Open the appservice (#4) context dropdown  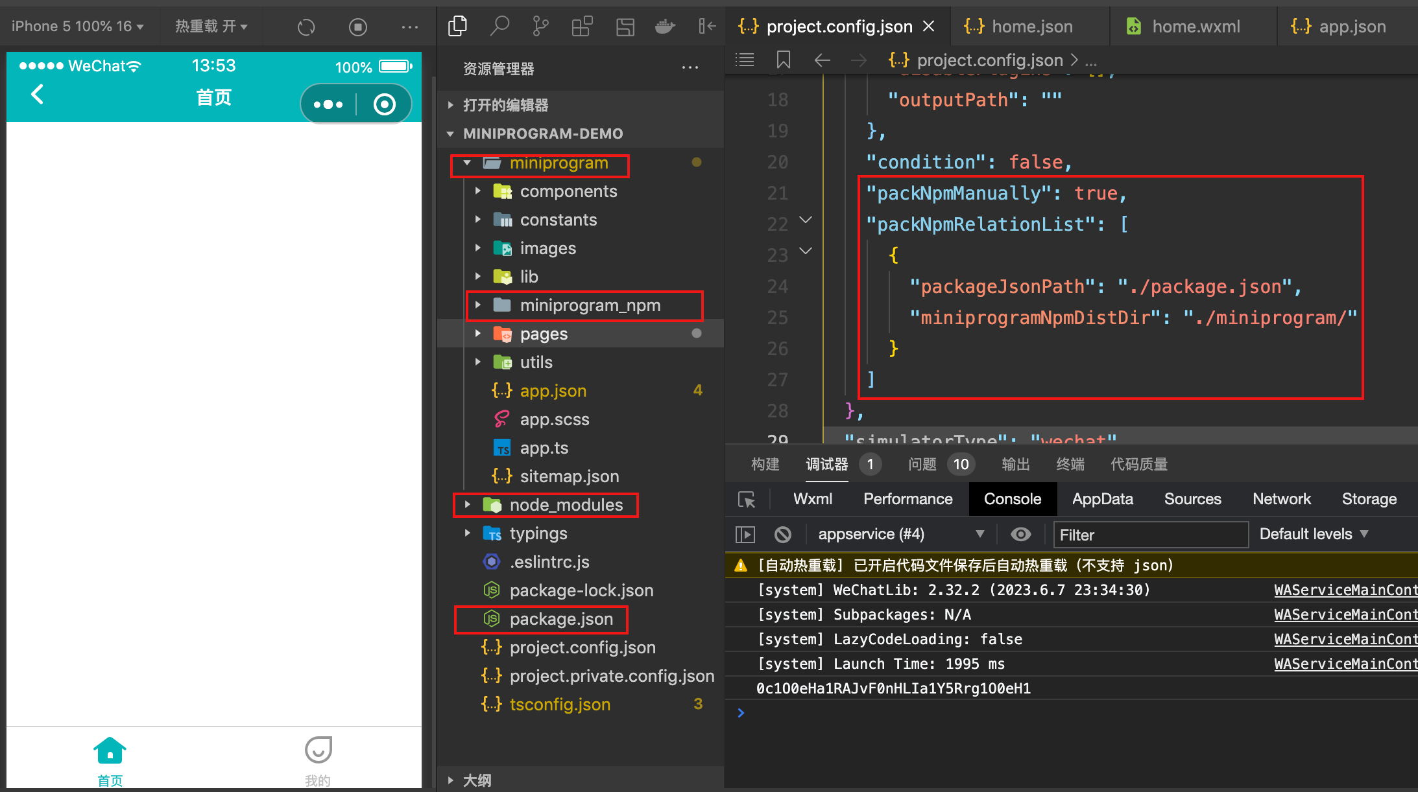900,534
